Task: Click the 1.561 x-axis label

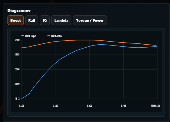Action: tap(21, 106)
